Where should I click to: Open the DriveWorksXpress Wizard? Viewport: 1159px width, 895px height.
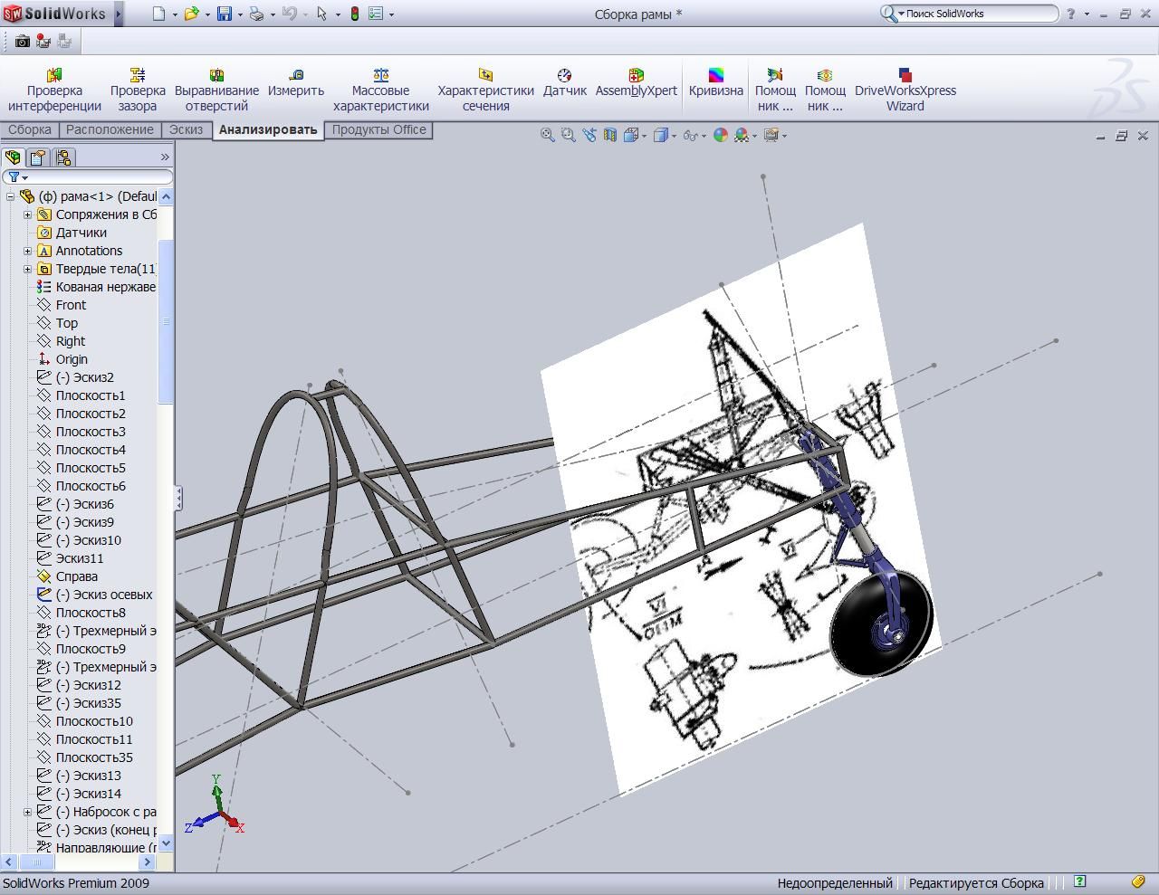pyautogui.click(x=905, y=90)
